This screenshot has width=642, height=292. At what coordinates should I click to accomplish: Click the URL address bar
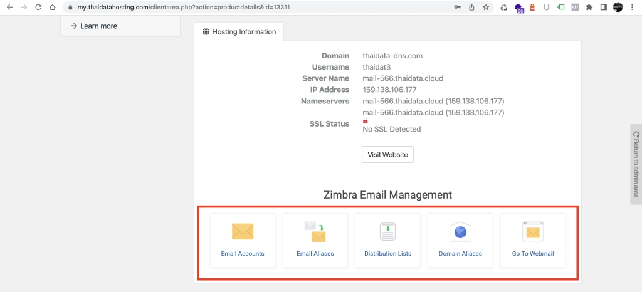coord(251,8)
